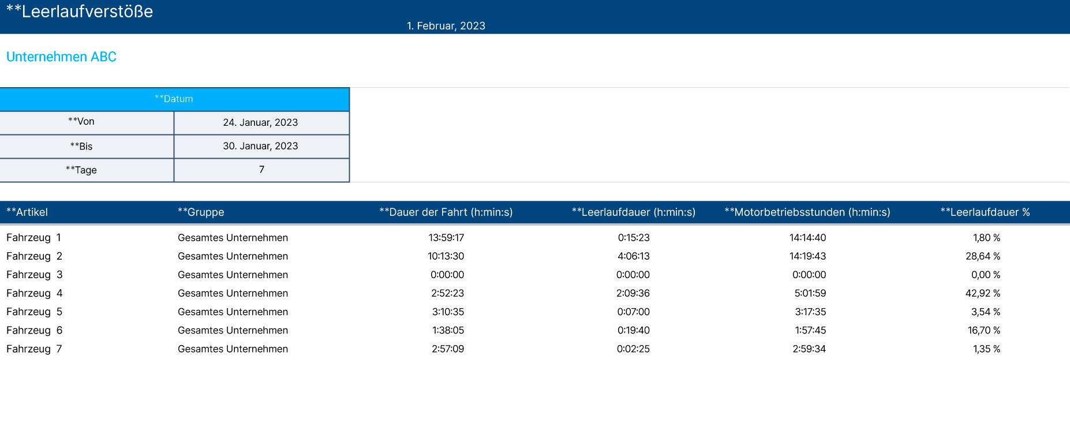Click the 42,92 % idle percentage value
The image size is (1070, 427).
(982, 293)
